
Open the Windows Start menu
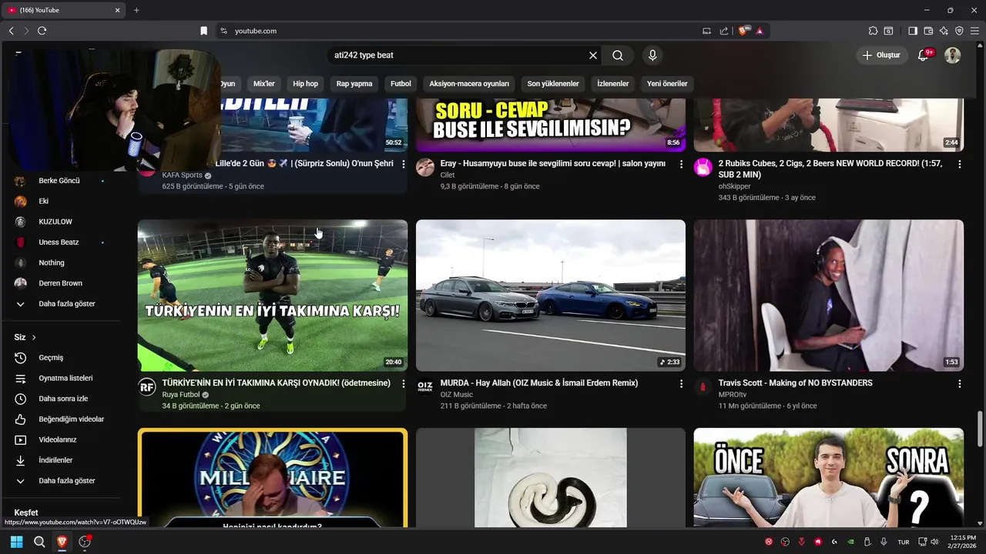[16, 542]
